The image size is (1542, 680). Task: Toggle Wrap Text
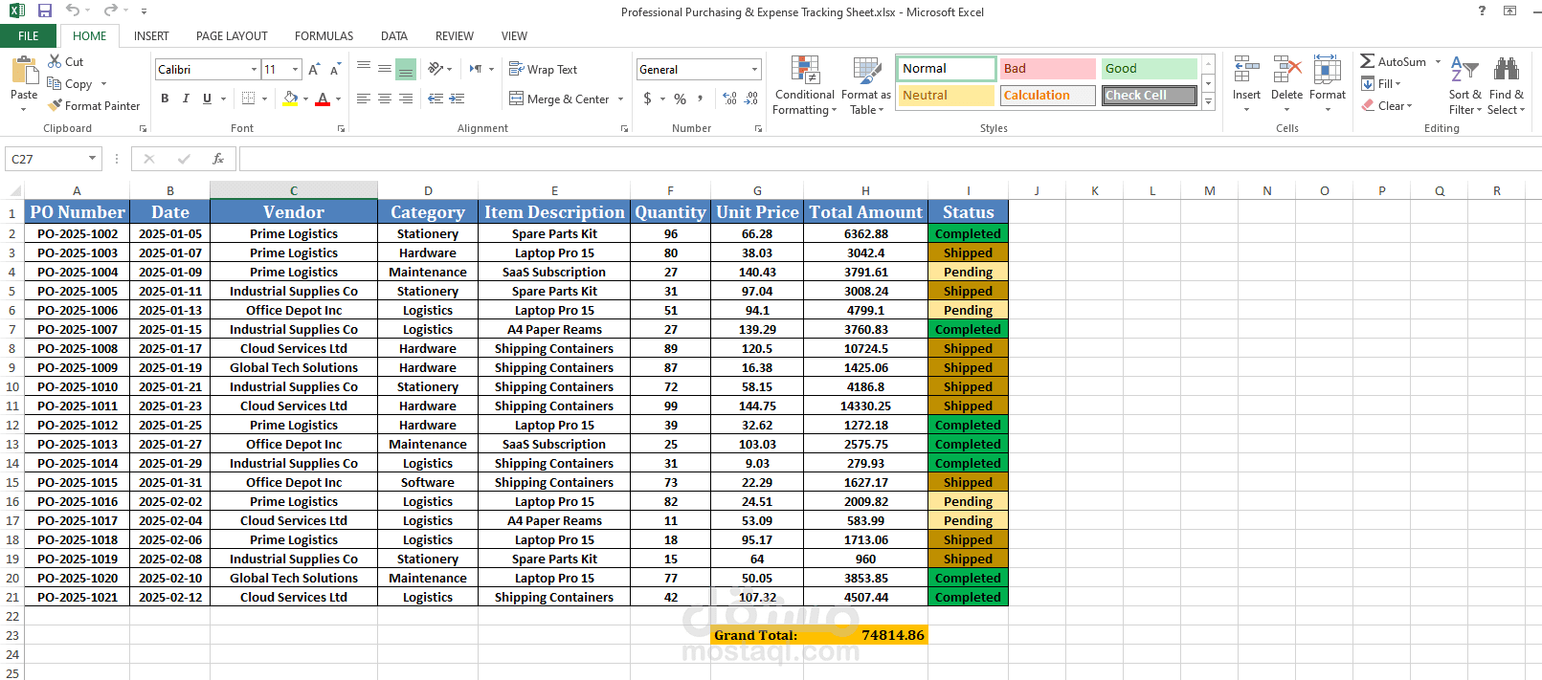click(543, 70)
